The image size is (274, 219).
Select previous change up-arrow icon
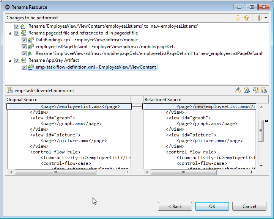click(247, 18)
